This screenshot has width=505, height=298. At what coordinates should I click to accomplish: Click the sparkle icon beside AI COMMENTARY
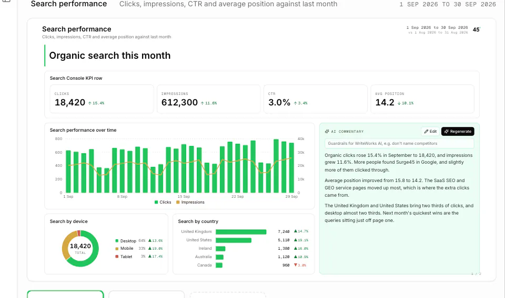[327, 131]
